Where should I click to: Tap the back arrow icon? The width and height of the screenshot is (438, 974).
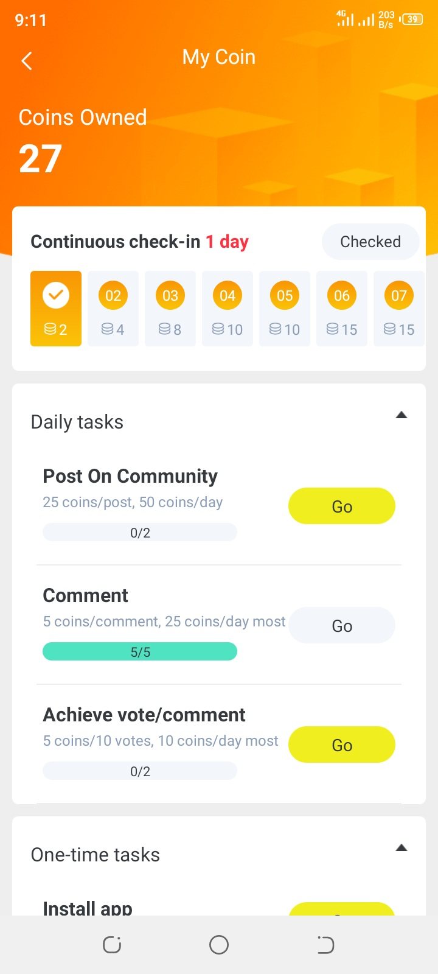(x=27, y=61)
